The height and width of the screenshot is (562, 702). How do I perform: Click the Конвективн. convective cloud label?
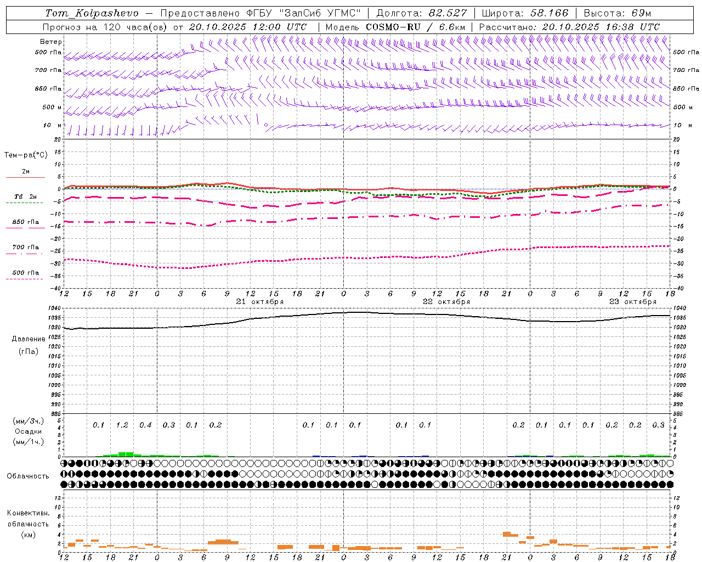point(28,513)
